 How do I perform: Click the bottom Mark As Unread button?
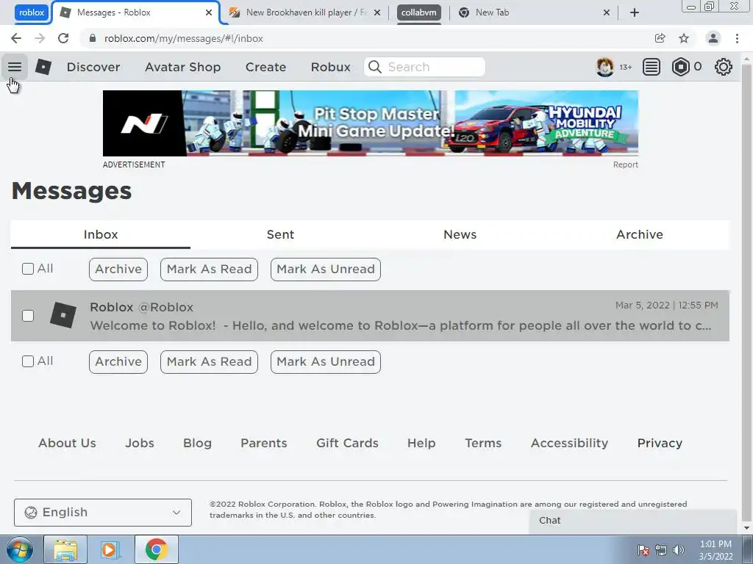click(x=326, y=361)
